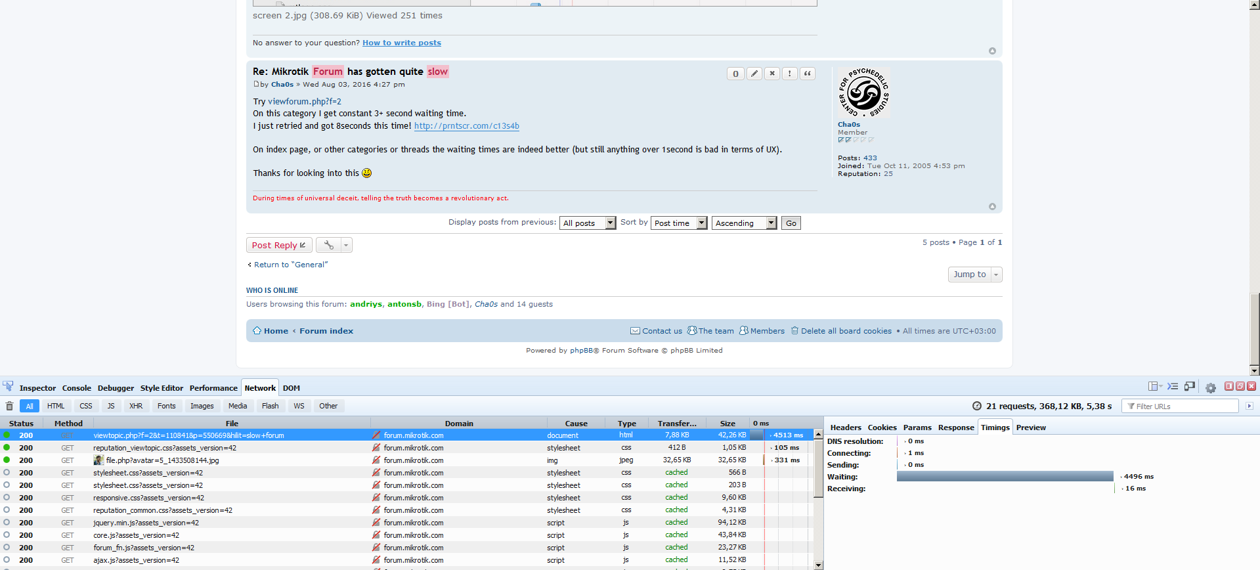This screenshot has width=1260, height=570.
Task: Click in the Filter URLs input field
Action: (x=1180, y=406)
